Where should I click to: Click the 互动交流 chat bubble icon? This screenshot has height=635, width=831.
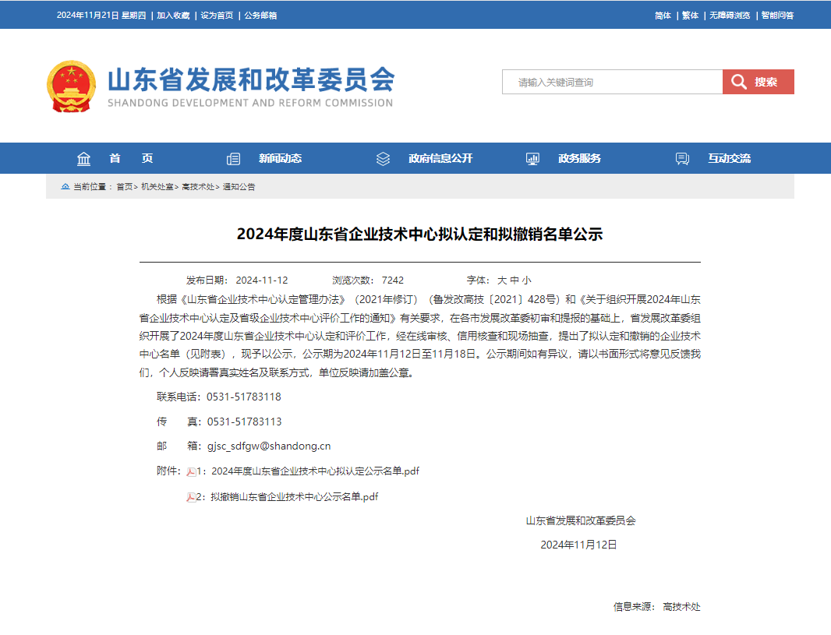pos(682,159)
